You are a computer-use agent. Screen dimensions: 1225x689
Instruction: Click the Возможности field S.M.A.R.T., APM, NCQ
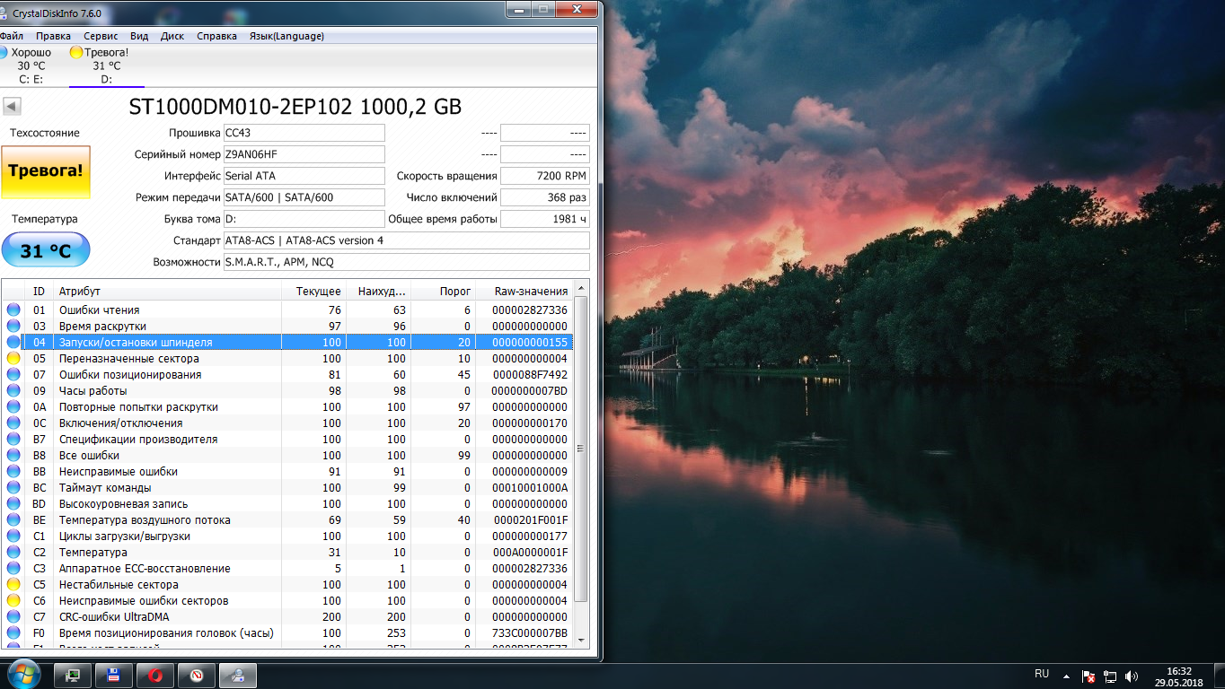406,262
